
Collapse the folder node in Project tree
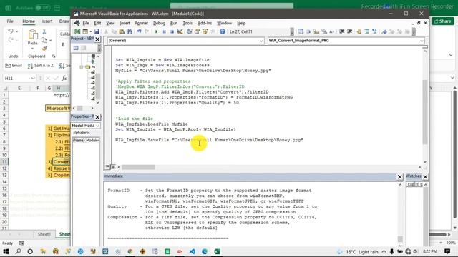81,66
